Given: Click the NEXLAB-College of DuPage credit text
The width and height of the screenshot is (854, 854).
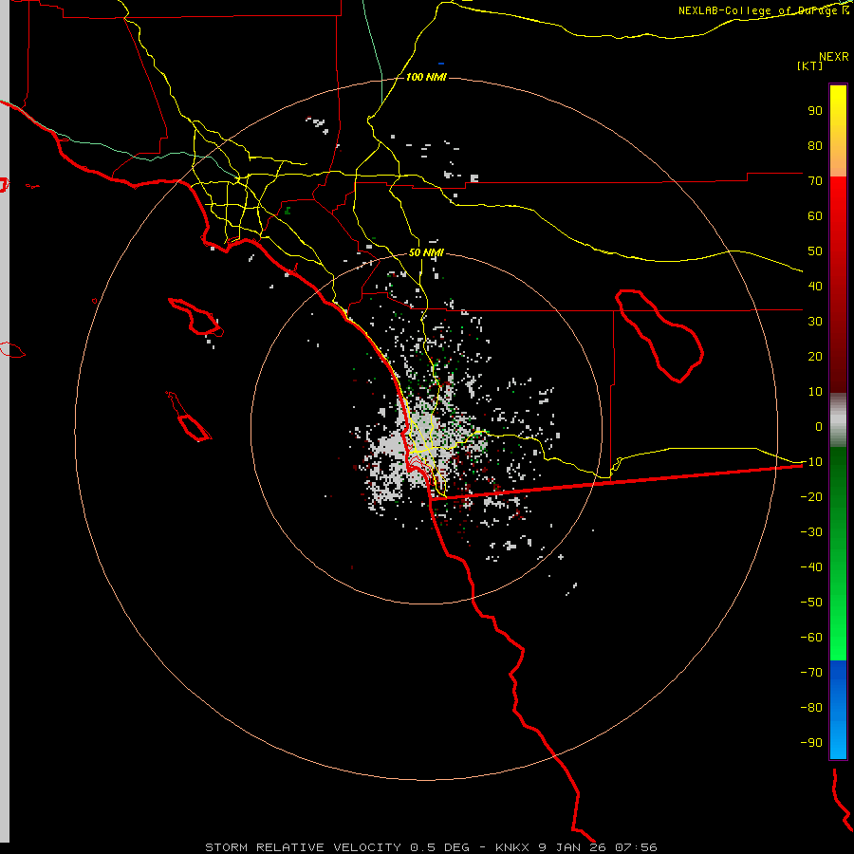Looking at the screenshot, I should (x=763, y=10).
